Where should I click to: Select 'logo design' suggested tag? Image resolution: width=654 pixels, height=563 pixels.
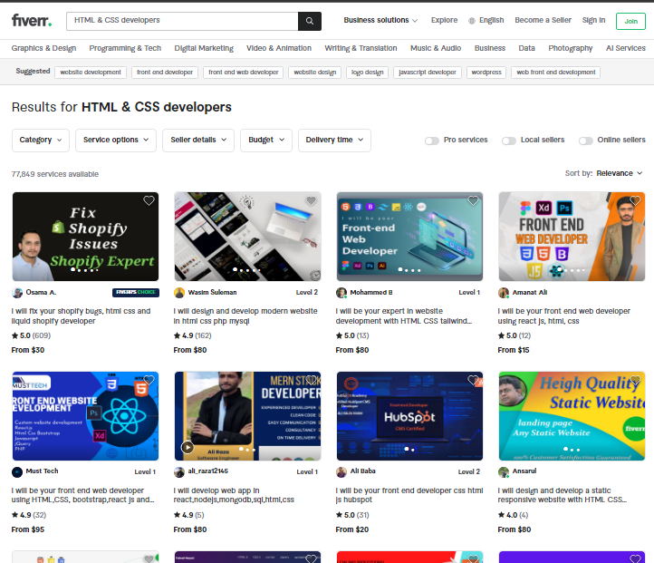(x=367, y=73)
